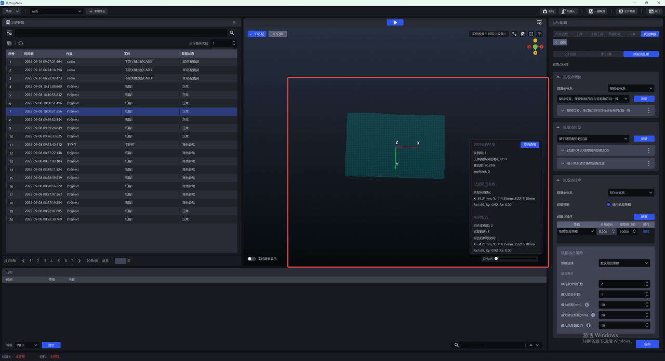
Task: Open the history filter settings icon
Action: (9, 33)
